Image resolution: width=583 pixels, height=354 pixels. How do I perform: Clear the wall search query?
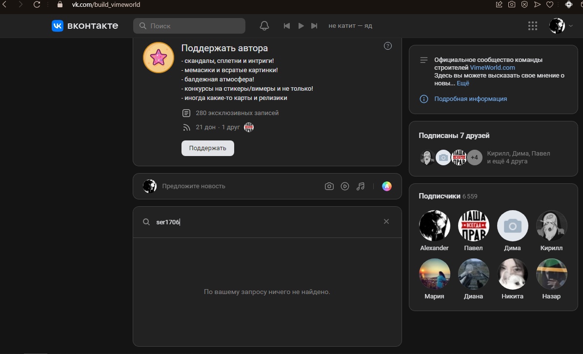click(386, 222)
